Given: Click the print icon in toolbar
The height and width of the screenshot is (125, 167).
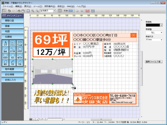Looking at the screenshot, I should (19, 11).
